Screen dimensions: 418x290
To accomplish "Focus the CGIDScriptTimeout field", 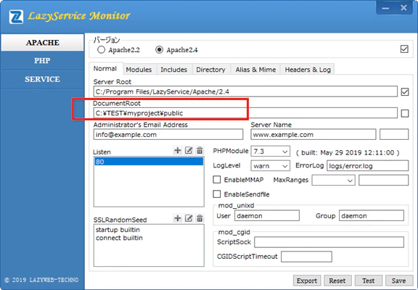I will [x=306, y=257].
